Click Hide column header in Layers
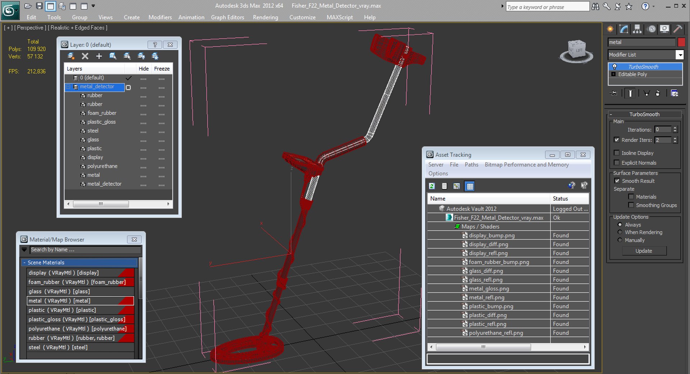 143,69
